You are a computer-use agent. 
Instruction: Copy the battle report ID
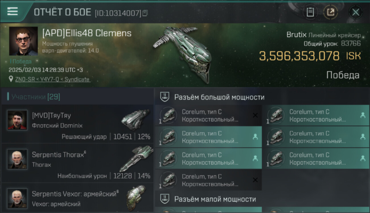pyautogui.click(x=145, y=13)
